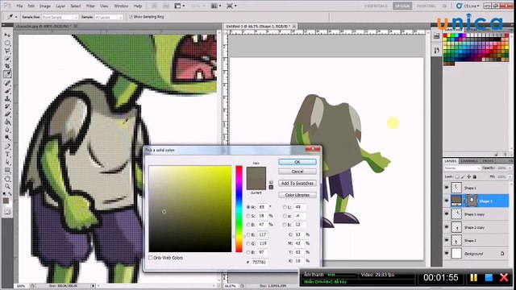Click Cancel in the color picker
Viewport: 516px width, 290px height.
(298, 172)
